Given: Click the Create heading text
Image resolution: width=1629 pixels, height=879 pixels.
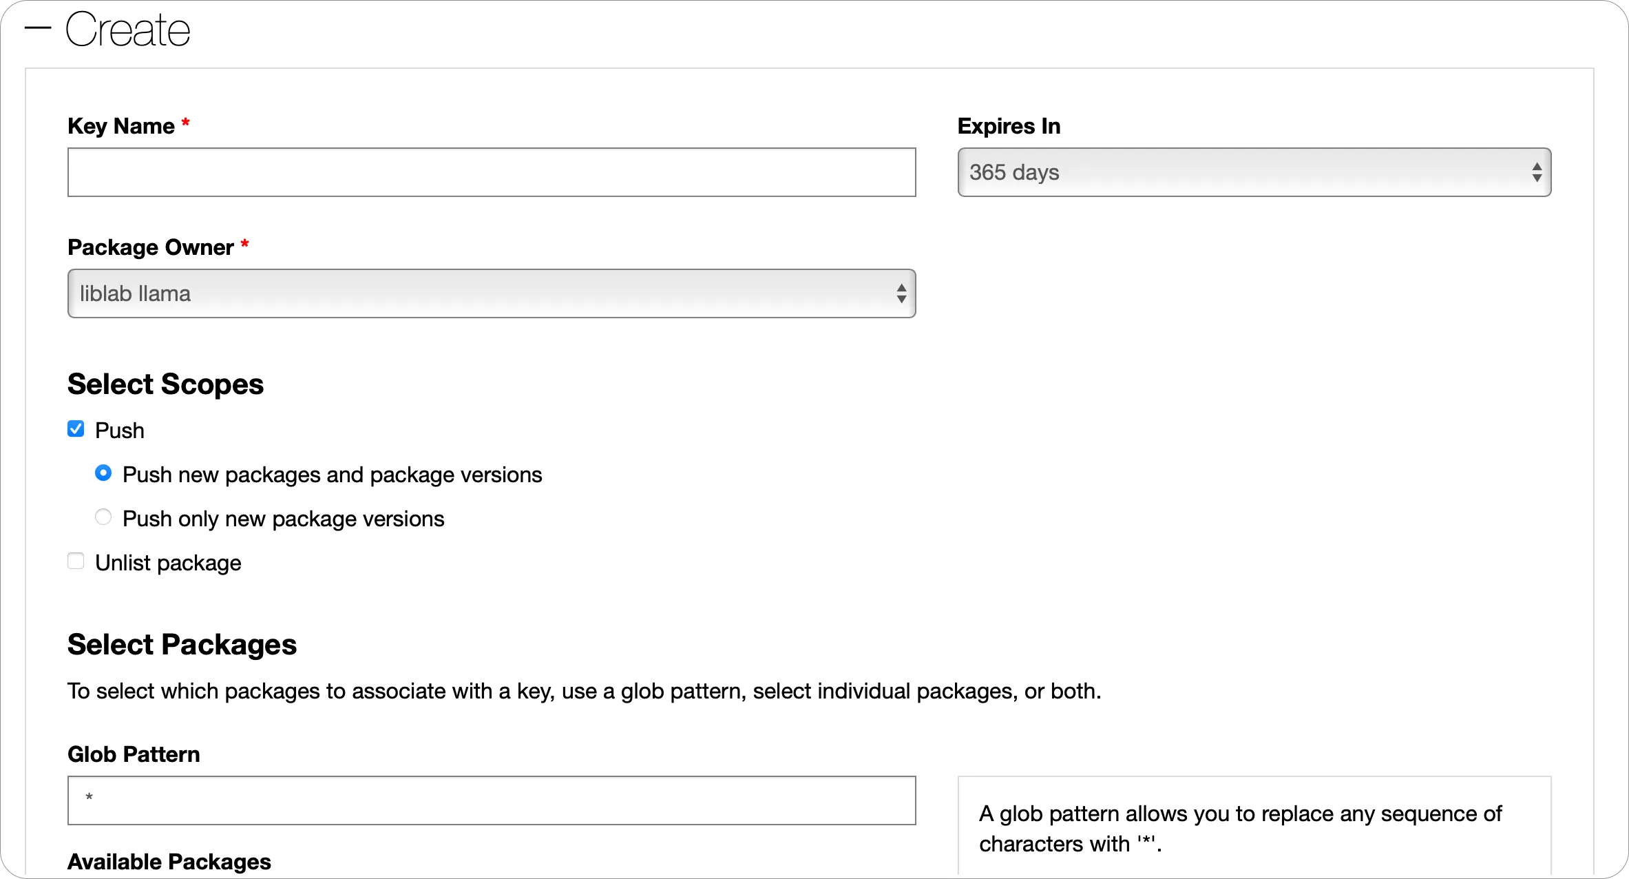Looking at the screenshot, I should [x=127, y=28].
